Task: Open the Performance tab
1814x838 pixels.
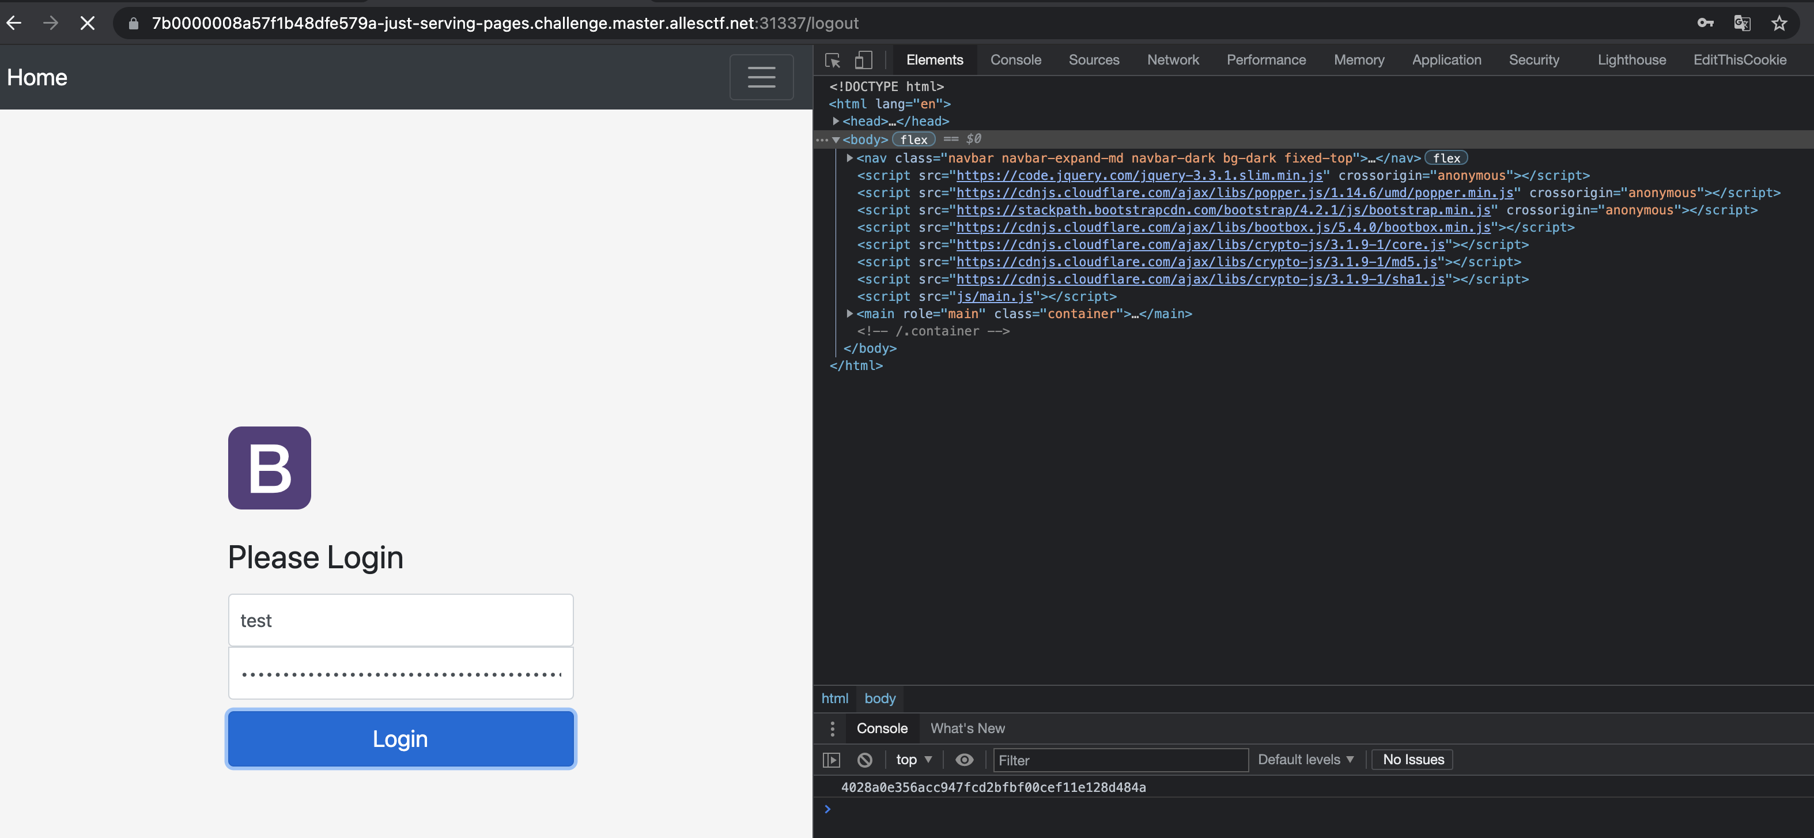Action: (x=1265, y=61)
